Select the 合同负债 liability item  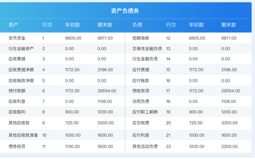click(x=141, y=102)
